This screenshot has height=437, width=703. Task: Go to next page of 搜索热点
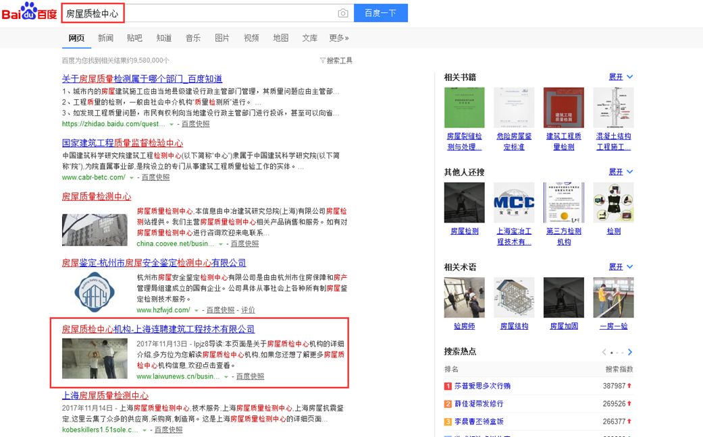(630, 352)
